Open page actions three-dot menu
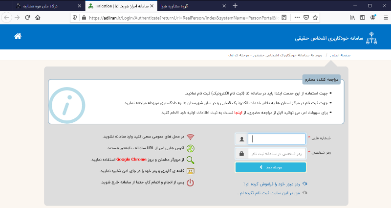The height and width of the screenshot is (208, 391). click(x=297, y=18)
